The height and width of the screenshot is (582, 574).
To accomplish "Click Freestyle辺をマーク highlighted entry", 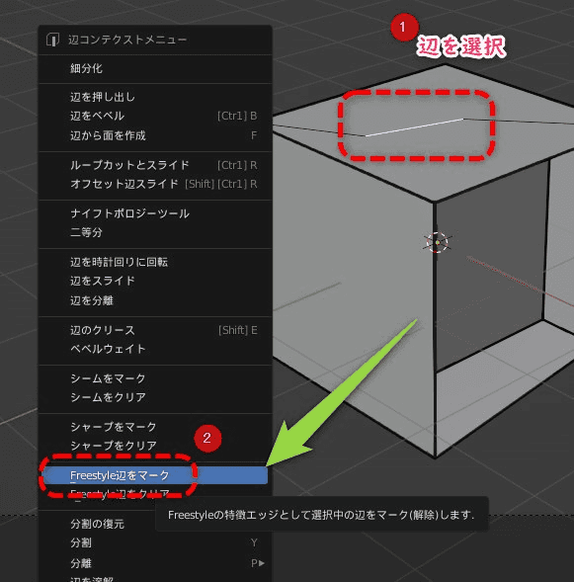I will (x=155, y=475).
